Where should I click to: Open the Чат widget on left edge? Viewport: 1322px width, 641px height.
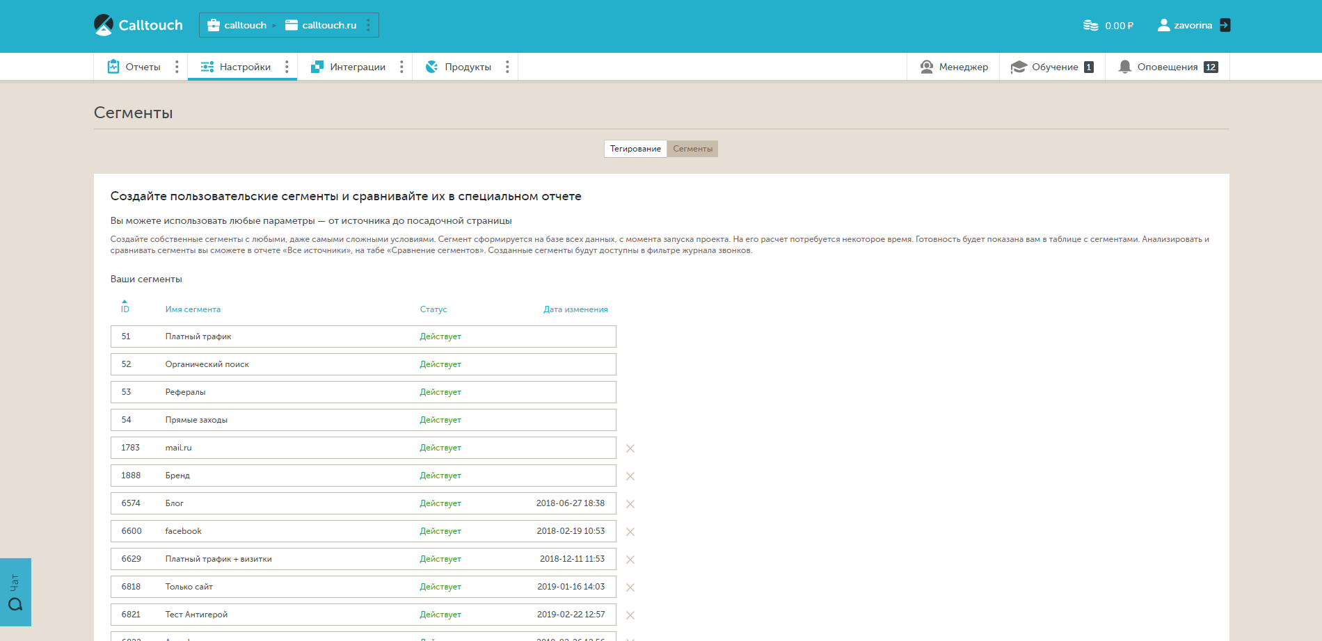[15, 592]
